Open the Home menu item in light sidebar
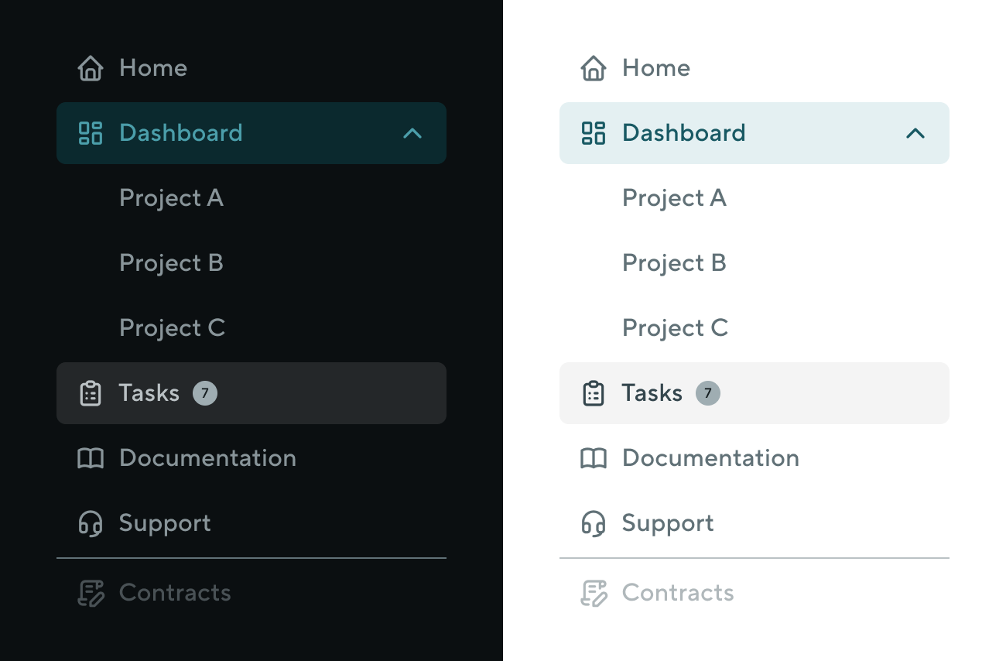This screenshot has height=661, width=1006. (x=655, y=68)
